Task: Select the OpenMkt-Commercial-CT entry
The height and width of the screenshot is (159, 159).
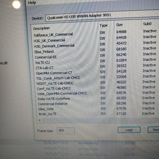Action: click(54, 73)
